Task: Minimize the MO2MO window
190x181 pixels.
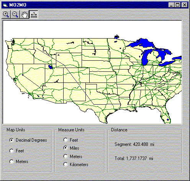Action: [x=172, y=5]
